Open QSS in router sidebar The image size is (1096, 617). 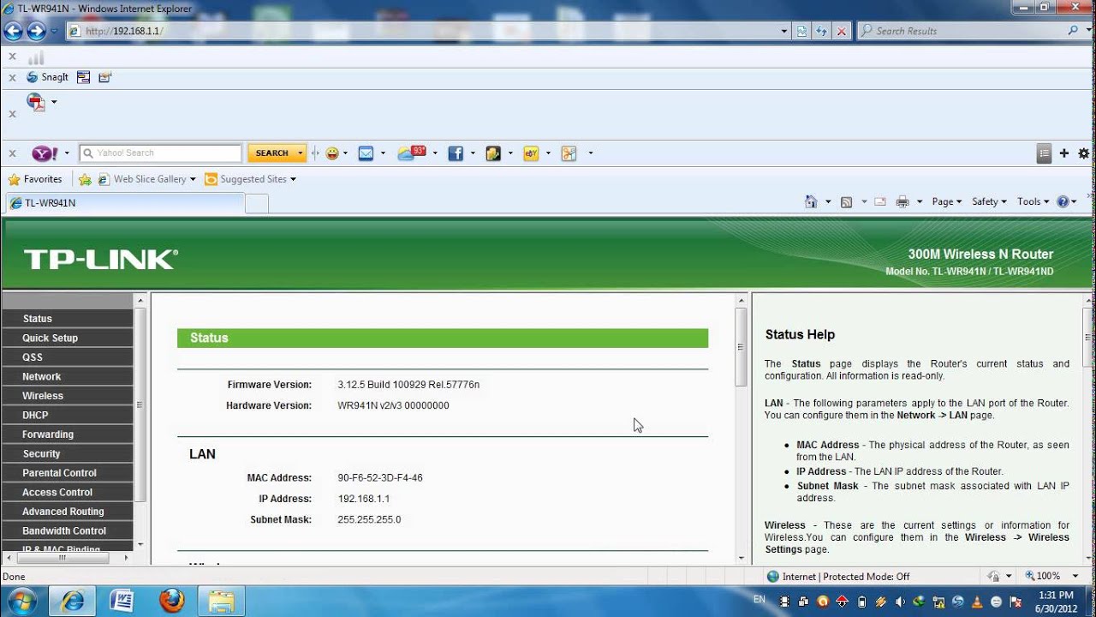67,357
